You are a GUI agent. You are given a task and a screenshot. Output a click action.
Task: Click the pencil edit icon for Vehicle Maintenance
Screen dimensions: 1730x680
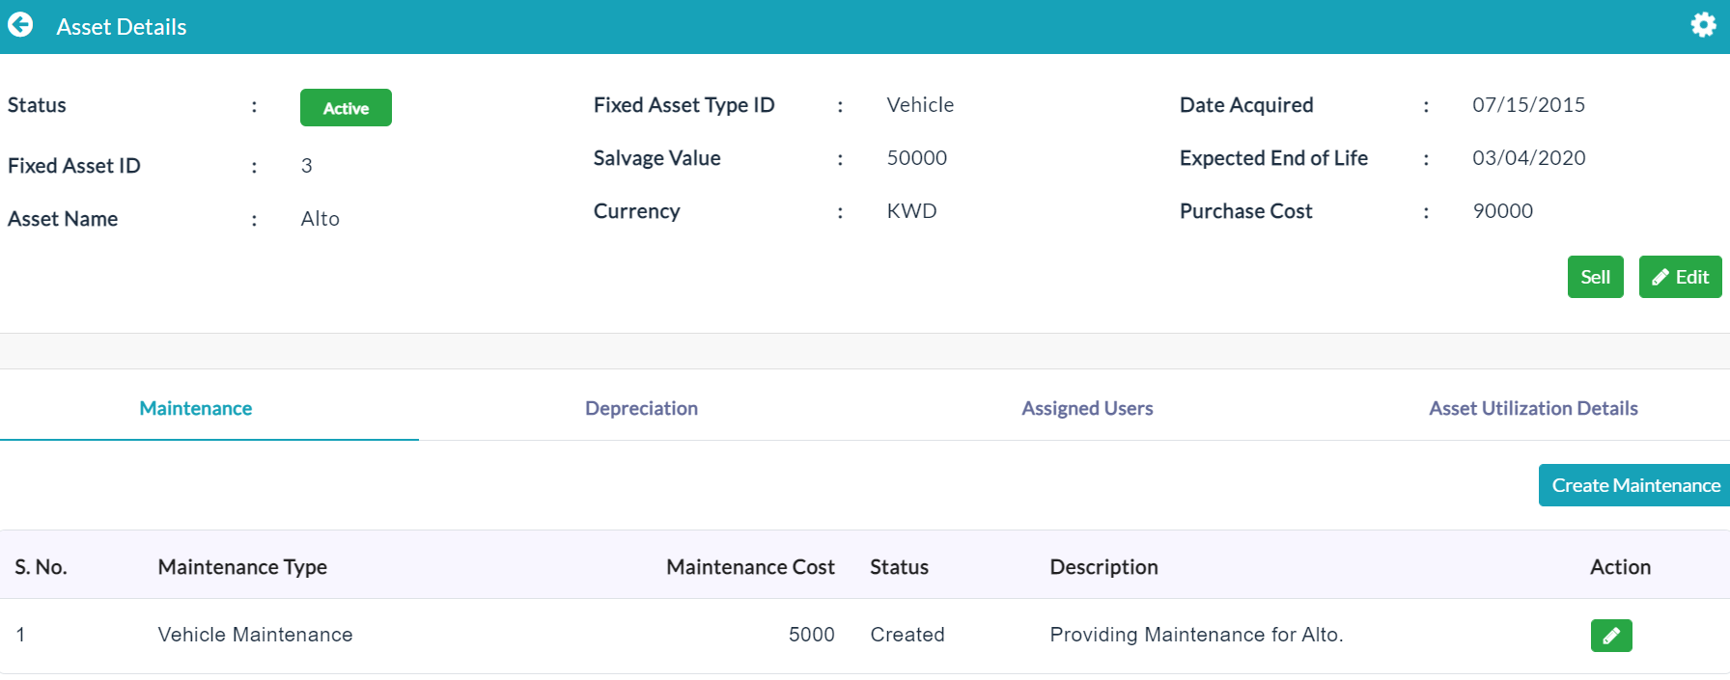click(x=1611, y=636)
